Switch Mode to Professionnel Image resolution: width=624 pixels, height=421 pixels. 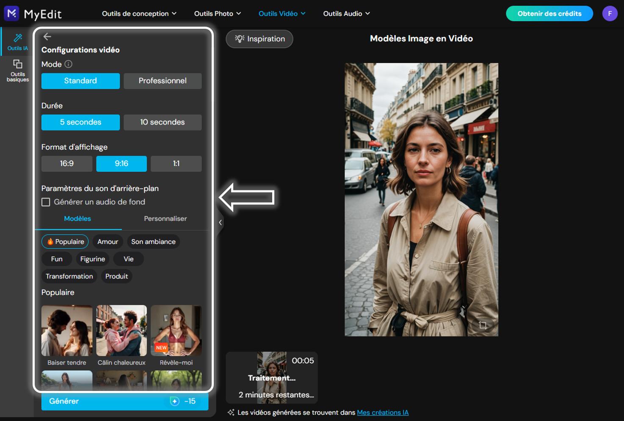click(163, 81)
